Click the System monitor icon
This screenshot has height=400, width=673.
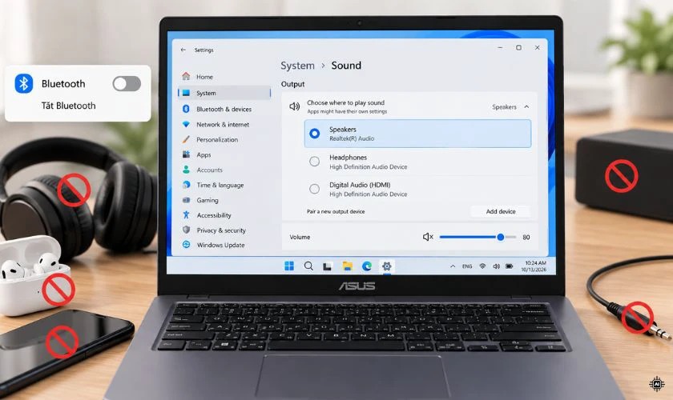(x=186, y=93)
